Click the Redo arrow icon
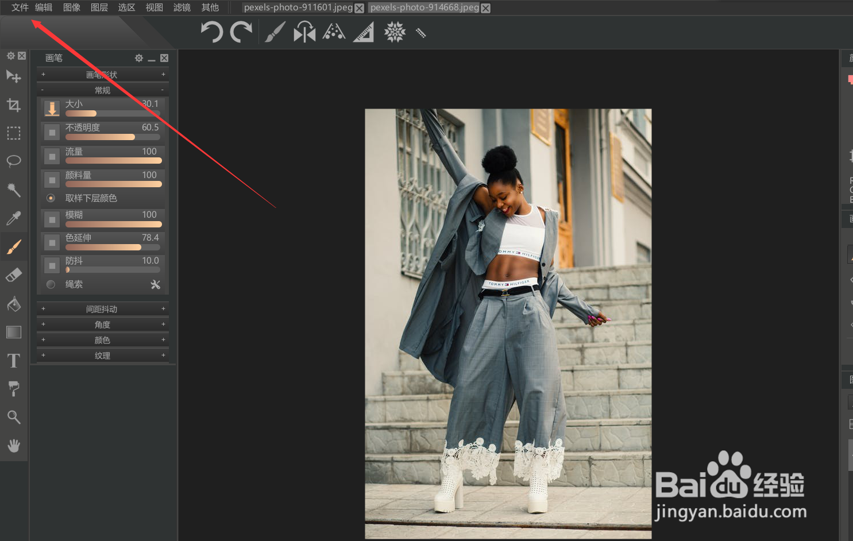The image size is (853, 541). [x=241, y=32]
